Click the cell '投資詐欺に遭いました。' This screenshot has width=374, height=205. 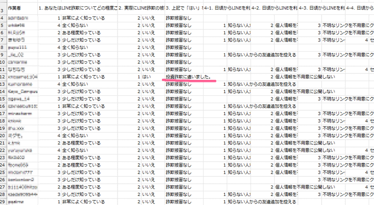[189, 77]
